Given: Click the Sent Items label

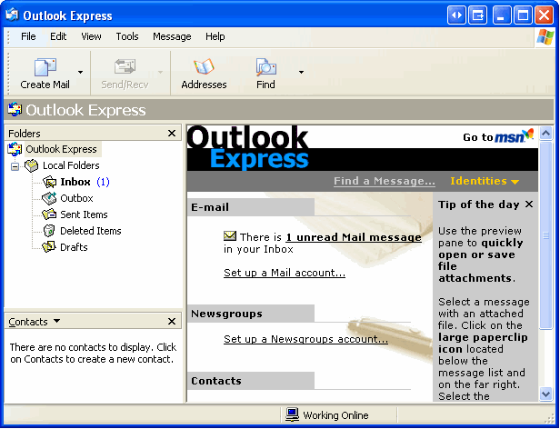Looking at the screenshot, I should click(x=84, y=214).
